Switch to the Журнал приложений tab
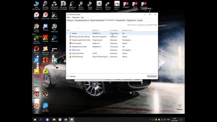Image resolution: width=217 pixels, height=122 pixels. click(97, 20)
